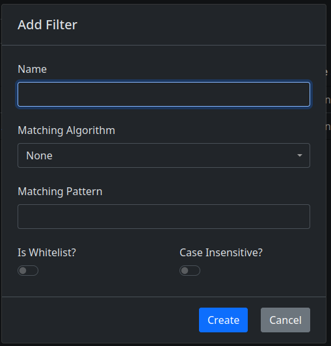Click the Matching Pattern label
This screenshot has height=346, width=331.
(60, 191)
